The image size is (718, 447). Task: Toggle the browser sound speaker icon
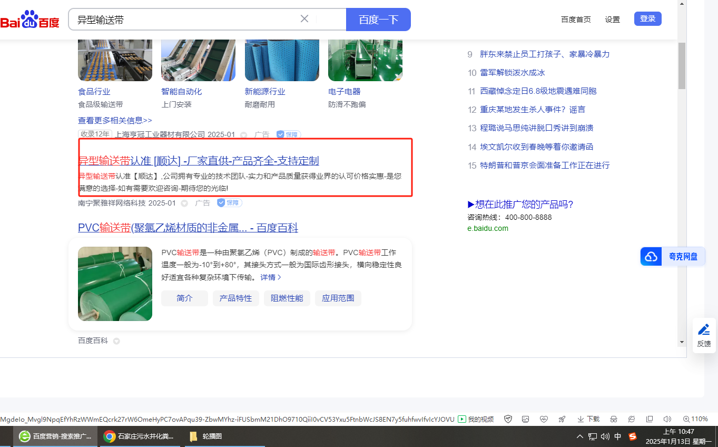tap(667, 419)
